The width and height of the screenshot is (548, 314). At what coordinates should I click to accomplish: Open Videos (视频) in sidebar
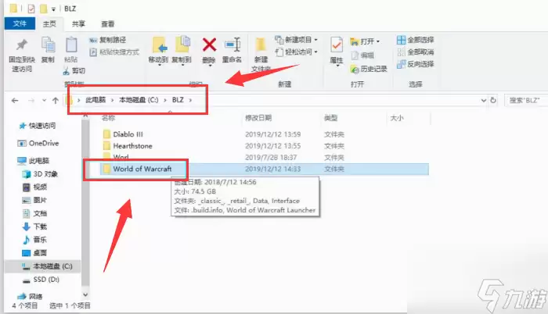pos(35,187)
